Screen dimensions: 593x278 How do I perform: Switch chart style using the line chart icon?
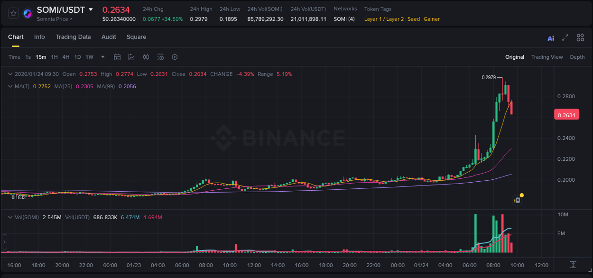click(131, 57)
